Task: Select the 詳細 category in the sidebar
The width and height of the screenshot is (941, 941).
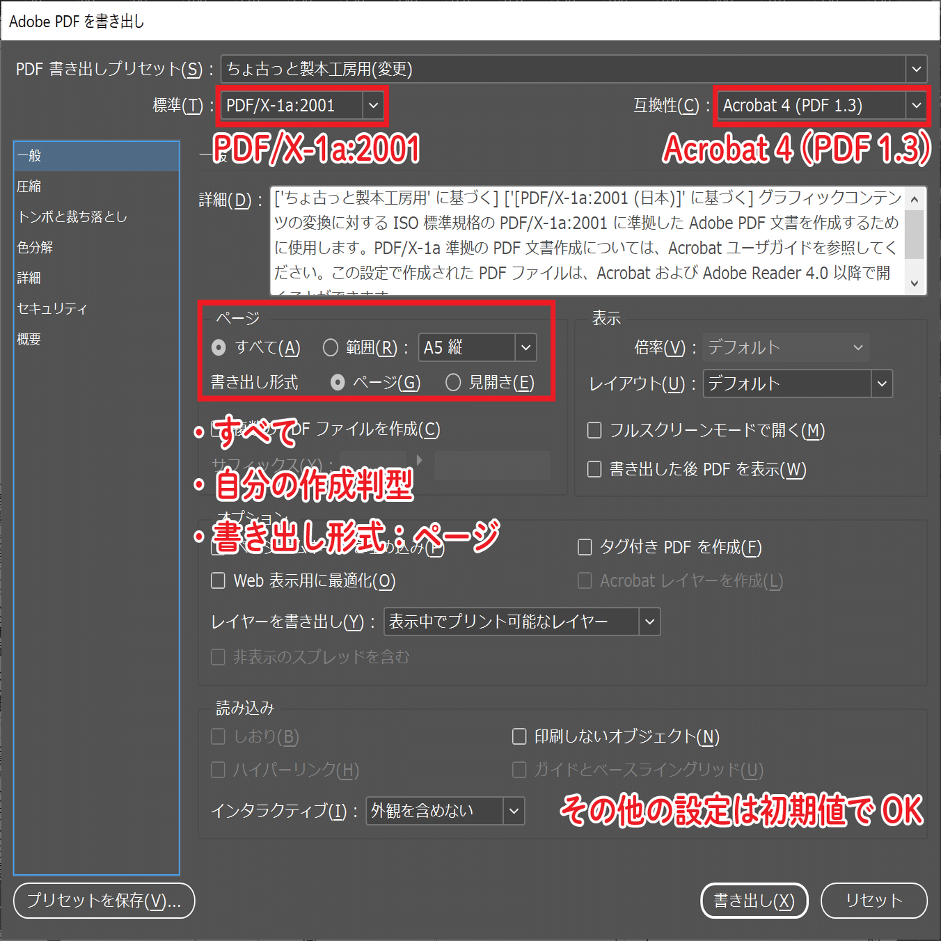Action: pos(97,278)
